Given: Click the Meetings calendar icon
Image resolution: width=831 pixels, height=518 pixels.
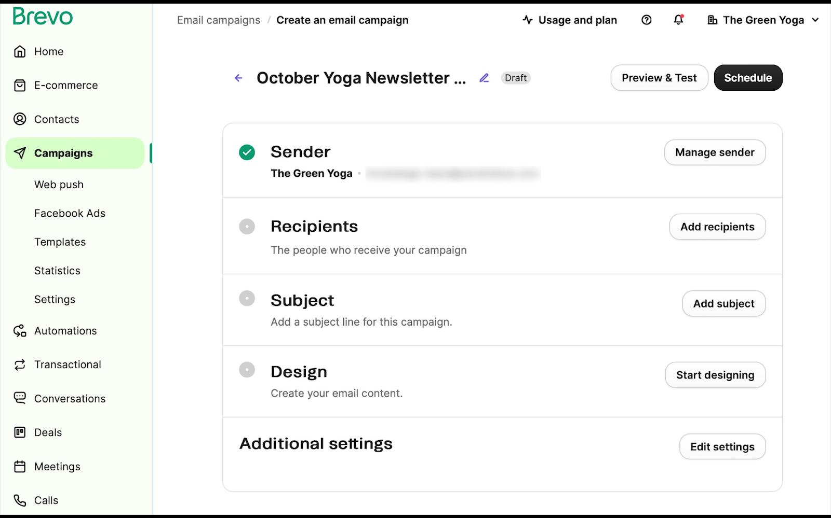Looking at the screenshot, I should [x=20, y=467].
